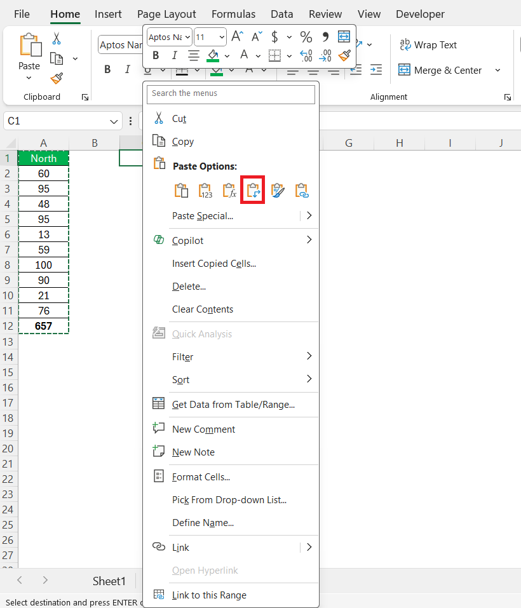Click the ribbon Cut scissors icon
The width and height of the screenshot is (521, 608).
click(x=57, y=38)
